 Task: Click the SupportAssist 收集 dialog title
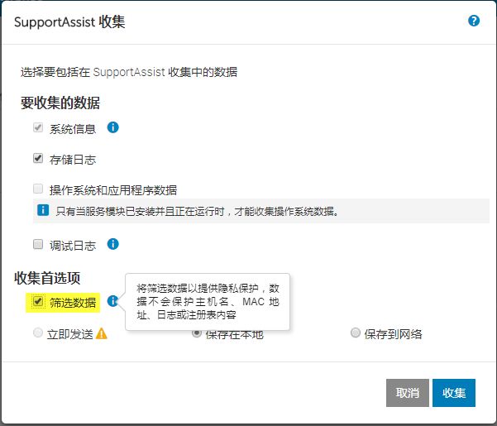(x=68, y=21)
